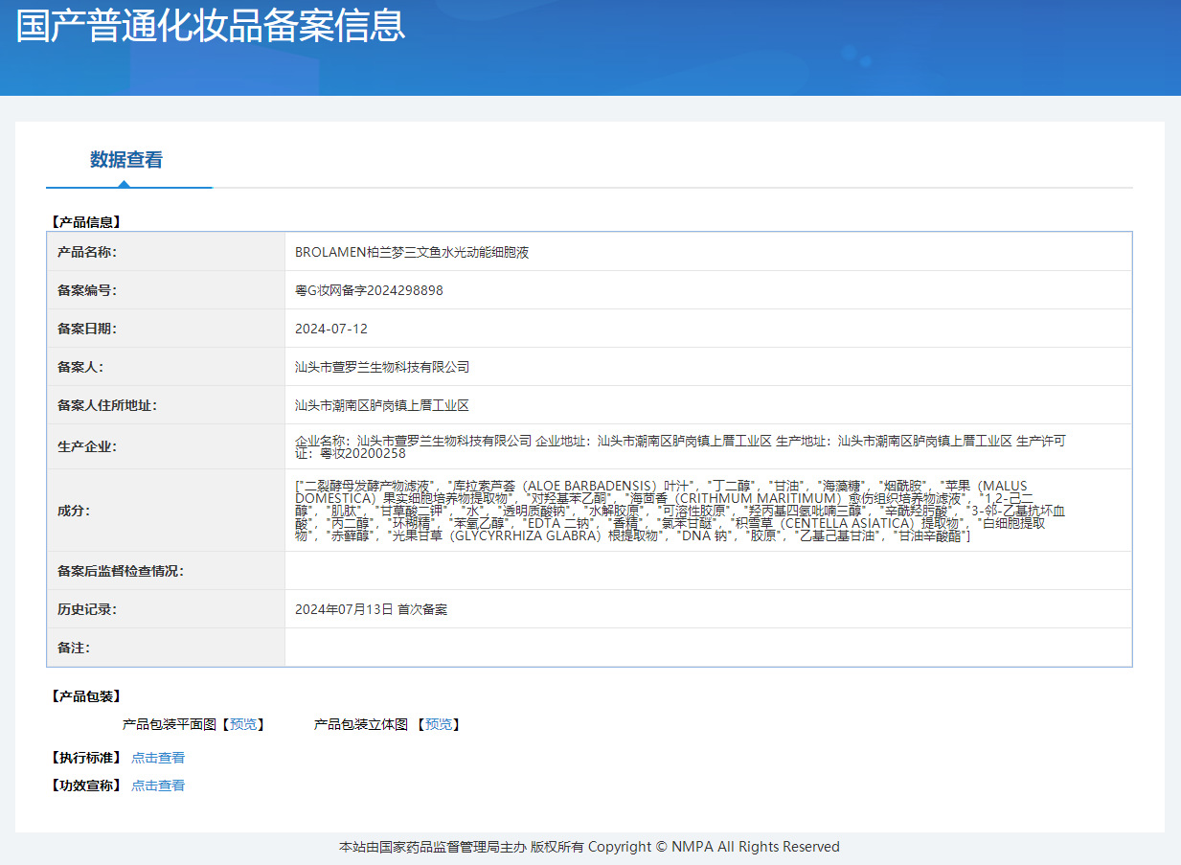Click the 【功效宣称】 label
The width and height of the screenshot is (1181, 865).
85,785
